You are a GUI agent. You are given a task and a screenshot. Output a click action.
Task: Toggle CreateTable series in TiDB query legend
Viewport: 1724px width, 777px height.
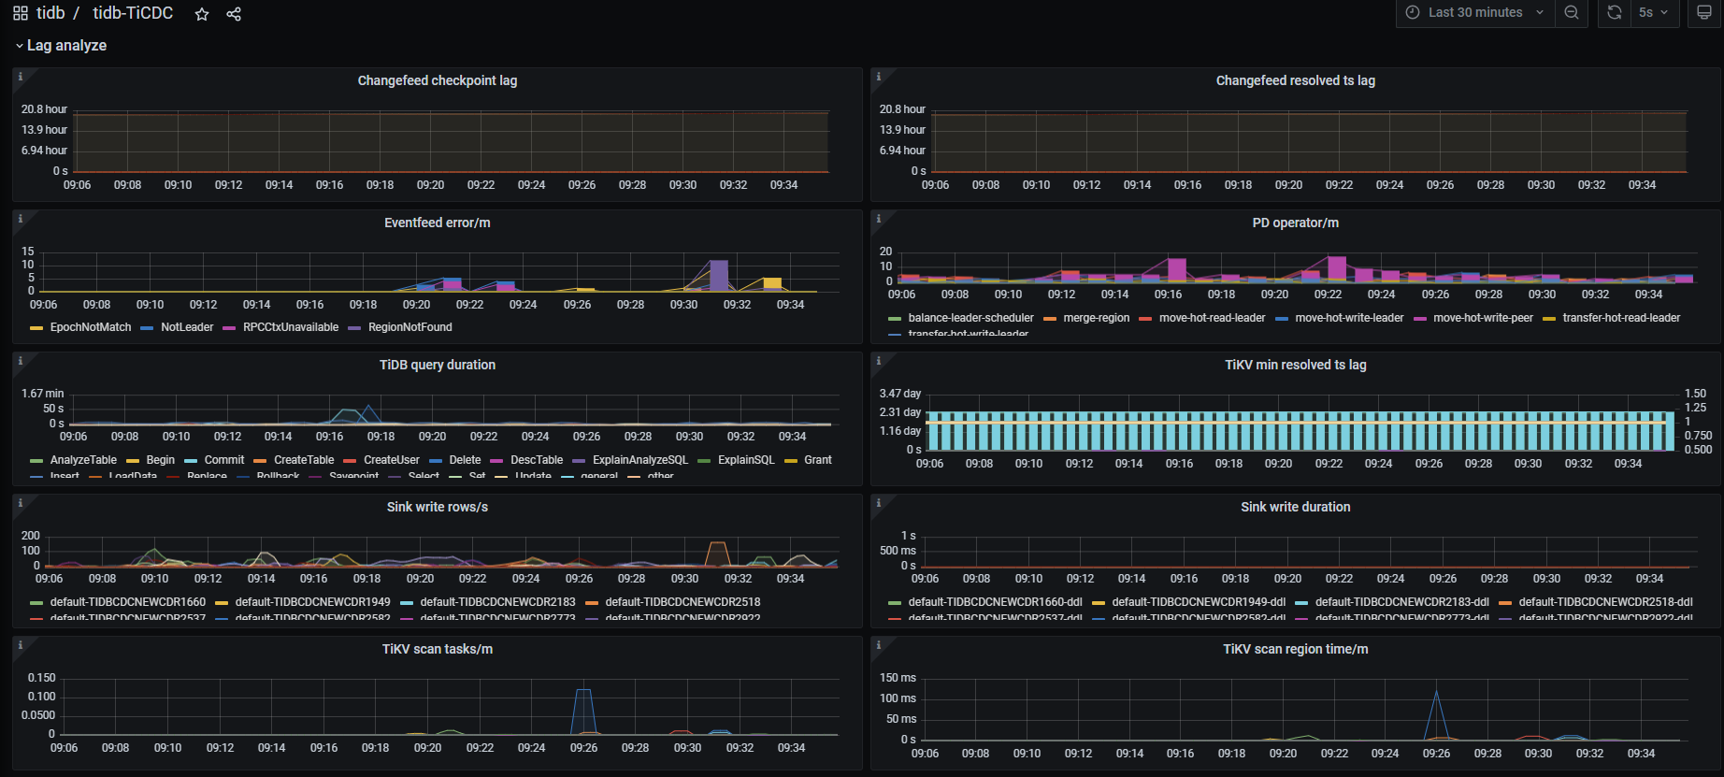pyautogui.click(x=303, y=460)
